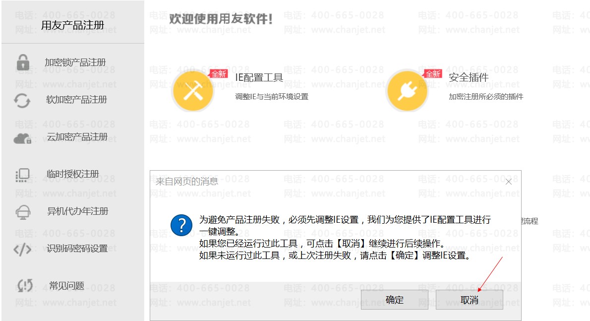Select 软加密产品注册 in the sidebar
The image size is (590, 321).
(x=76, y=99)
